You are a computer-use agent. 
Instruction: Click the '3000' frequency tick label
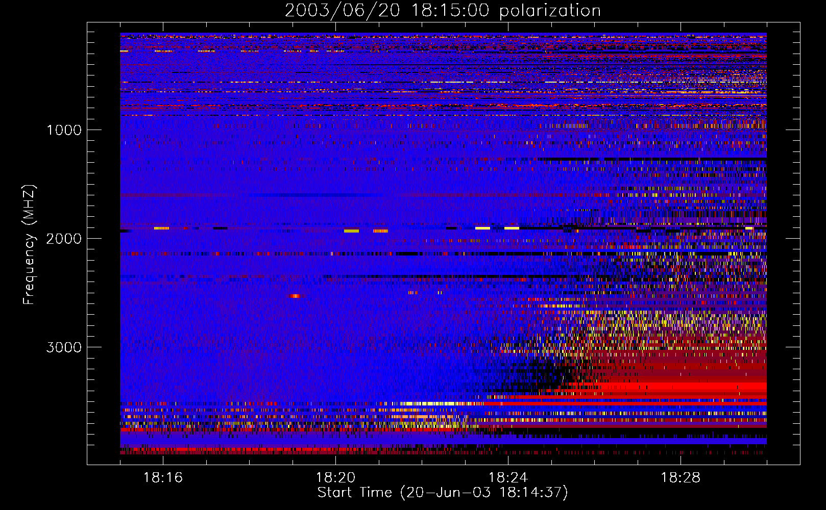coord(64,347)
